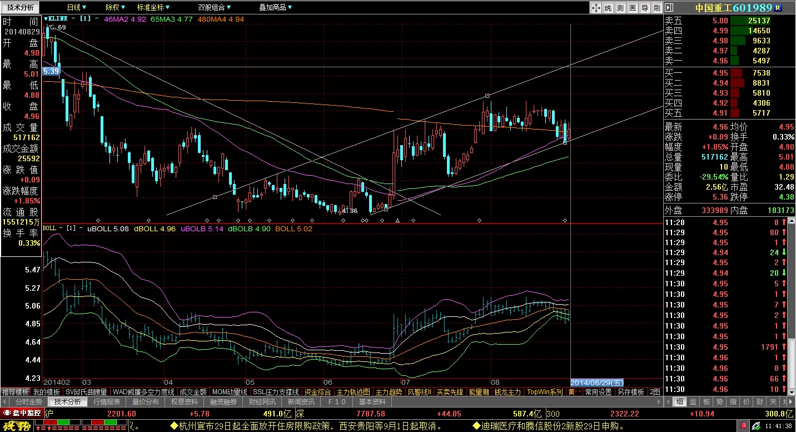Open the 行情报表 tab

(107, 401)
